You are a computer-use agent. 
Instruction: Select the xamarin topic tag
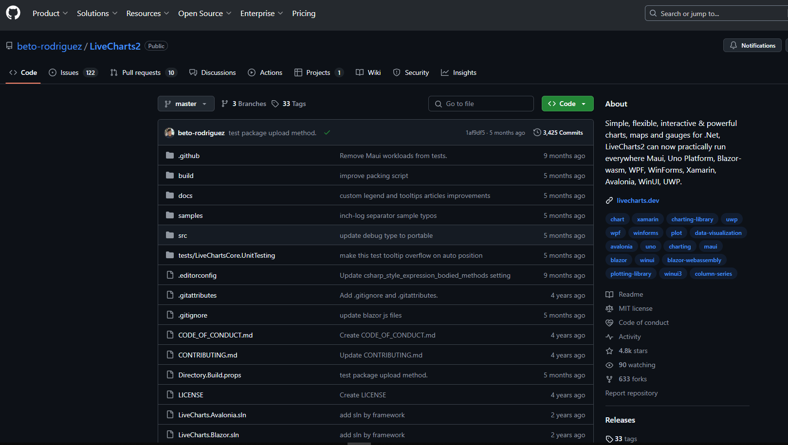(648, 219)
